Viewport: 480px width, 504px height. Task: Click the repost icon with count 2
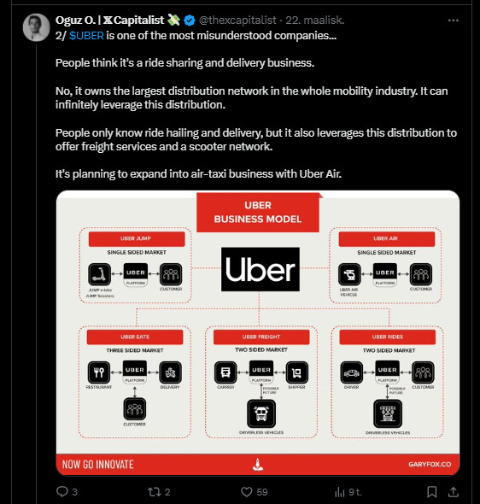pos(154,492)
